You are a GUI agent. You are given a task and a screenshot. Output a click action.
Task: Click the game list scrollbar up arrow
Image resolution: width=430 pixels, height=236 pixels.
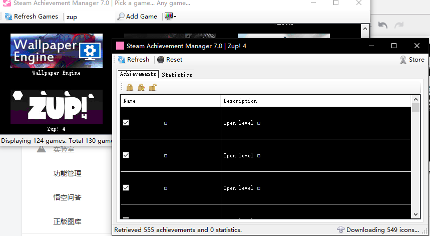coord(365,29)
